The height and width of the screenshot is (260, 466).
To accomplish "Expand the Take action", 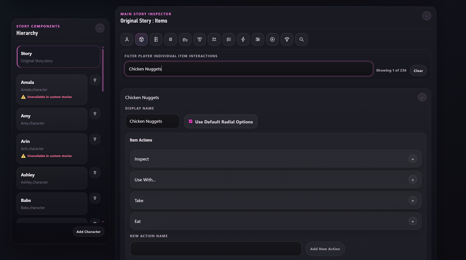I will [413, 200].
